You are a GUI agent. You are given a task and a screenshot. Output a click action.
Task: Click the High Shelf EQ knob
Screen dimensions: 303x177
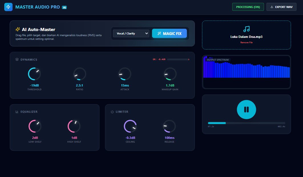tap(74, 126)
